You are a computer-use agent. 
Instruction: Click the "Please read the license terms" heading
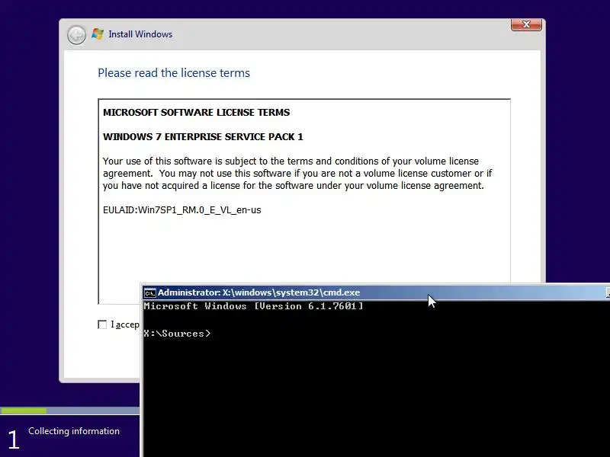(x=174, y=72)
